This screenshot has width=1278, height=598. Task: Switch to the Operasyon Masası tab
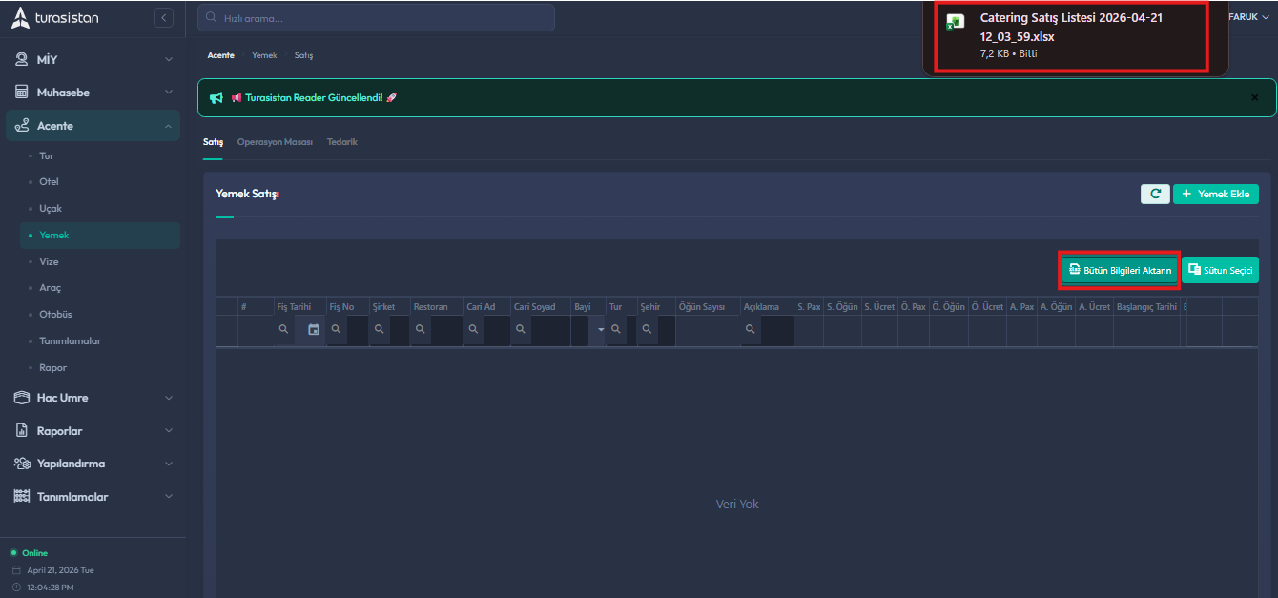[275, 142]
